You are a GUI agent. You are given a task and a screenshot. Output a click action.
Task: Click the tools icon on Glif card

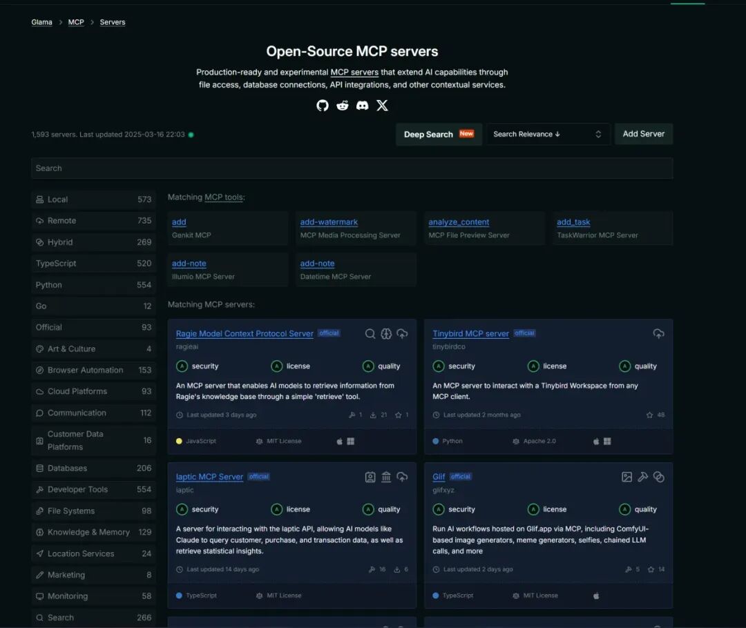pyautogui.click(x=643, y=477)
